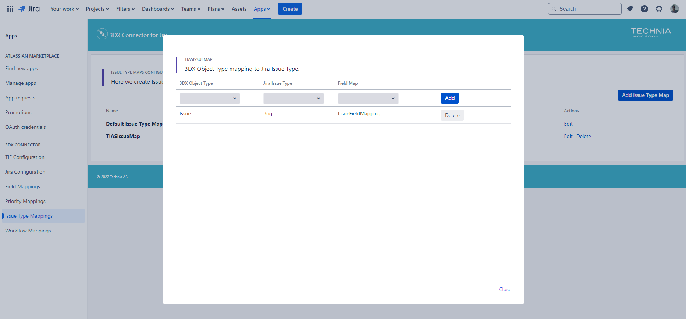Click the 3DX Connector logo icon
686x319 pixels.
coord(102,34)
